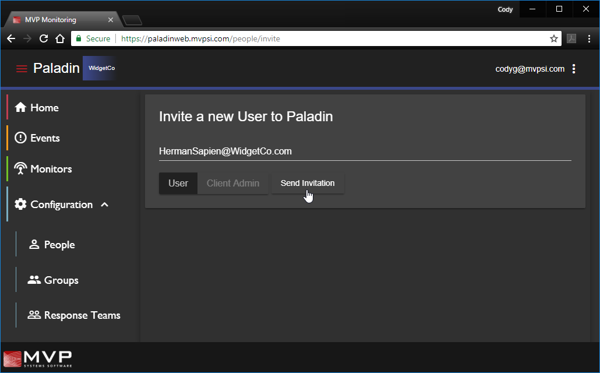The width and height of the screenshot is (600, 373).
Task: Reload the page
Action: coord(43,38)
